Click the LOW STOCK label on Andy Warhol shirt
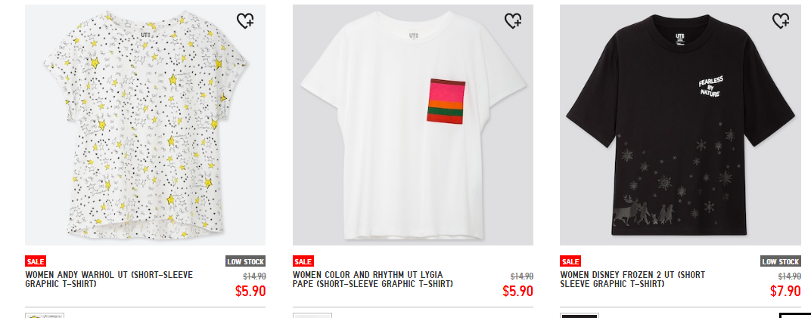 246,261
